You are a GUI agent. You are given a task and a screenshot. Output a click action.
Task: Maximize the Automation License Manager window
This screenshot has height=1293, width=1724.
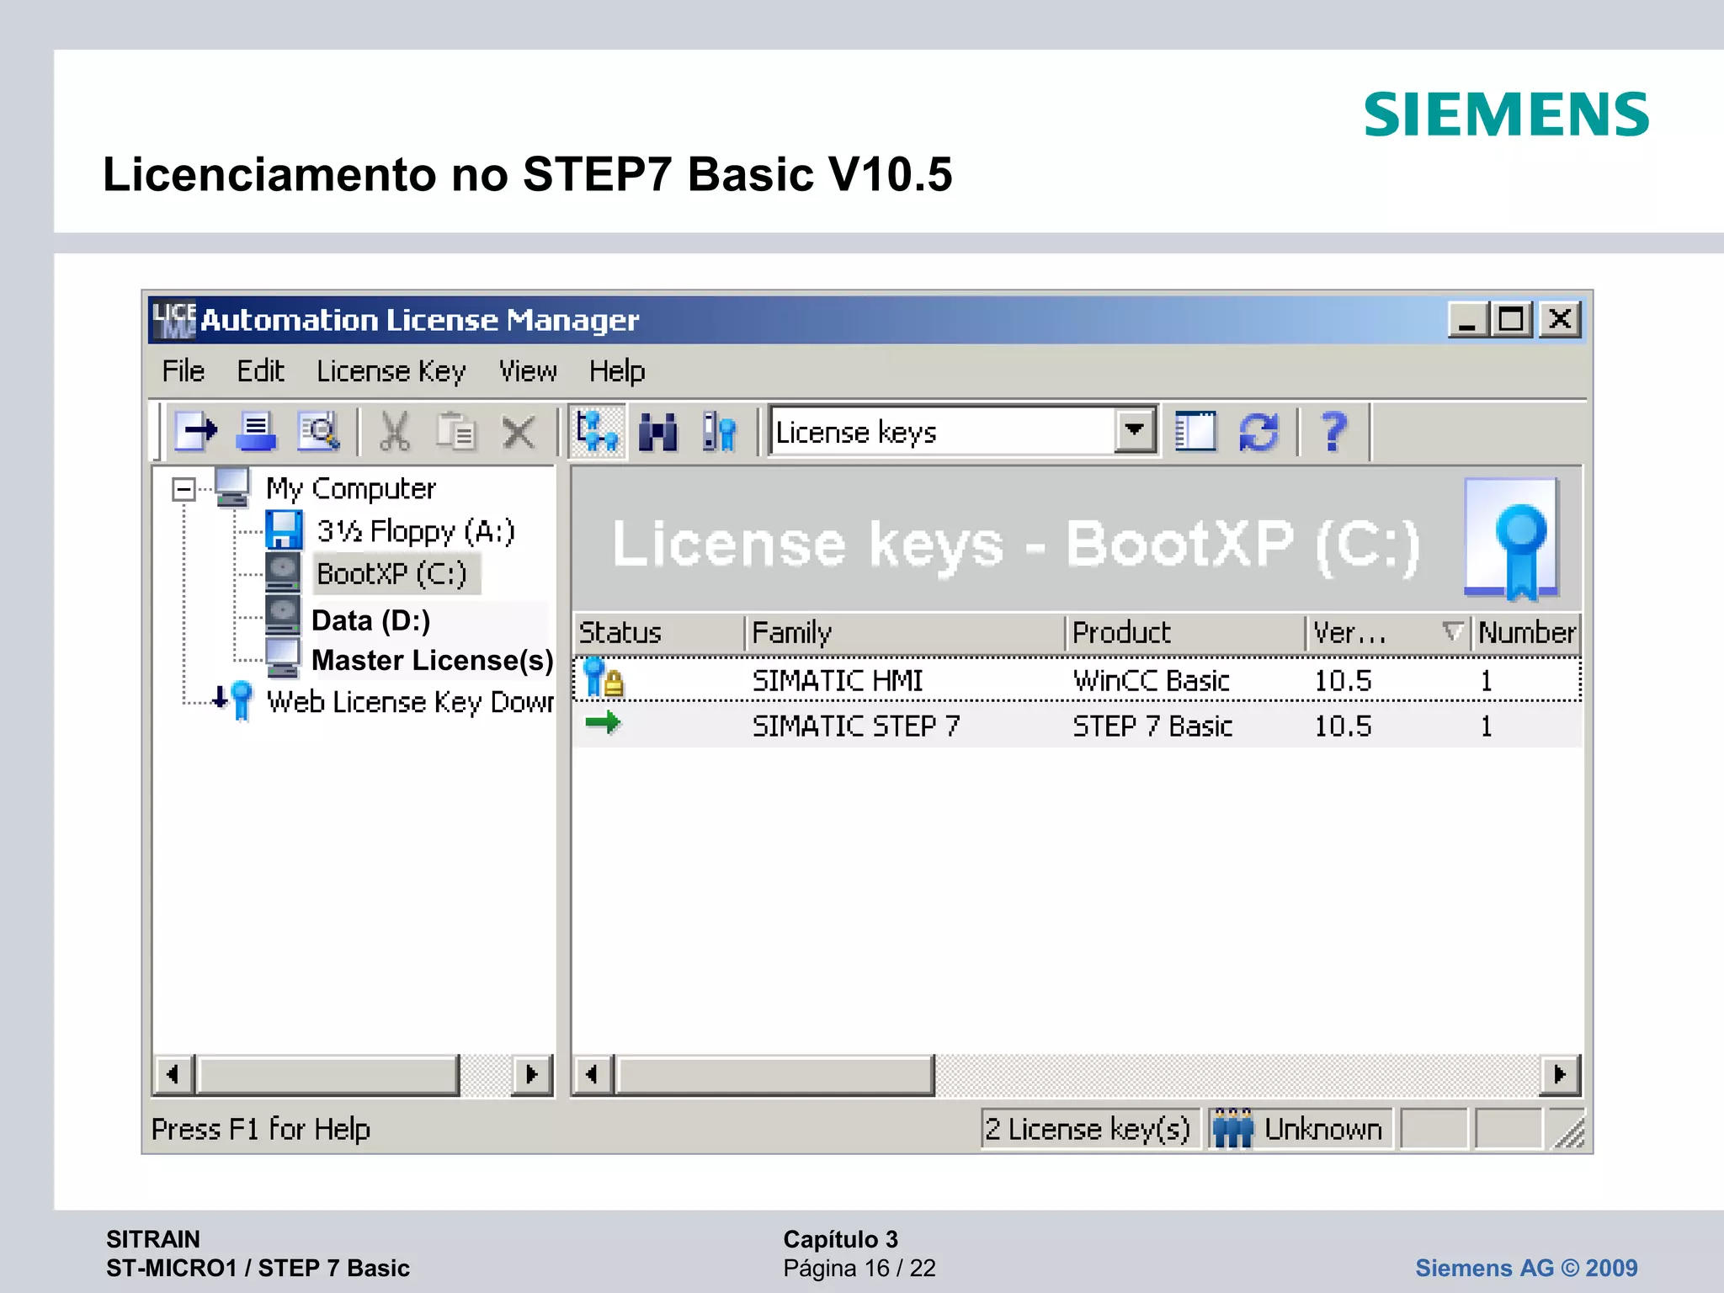click(x=1512, y=320)
